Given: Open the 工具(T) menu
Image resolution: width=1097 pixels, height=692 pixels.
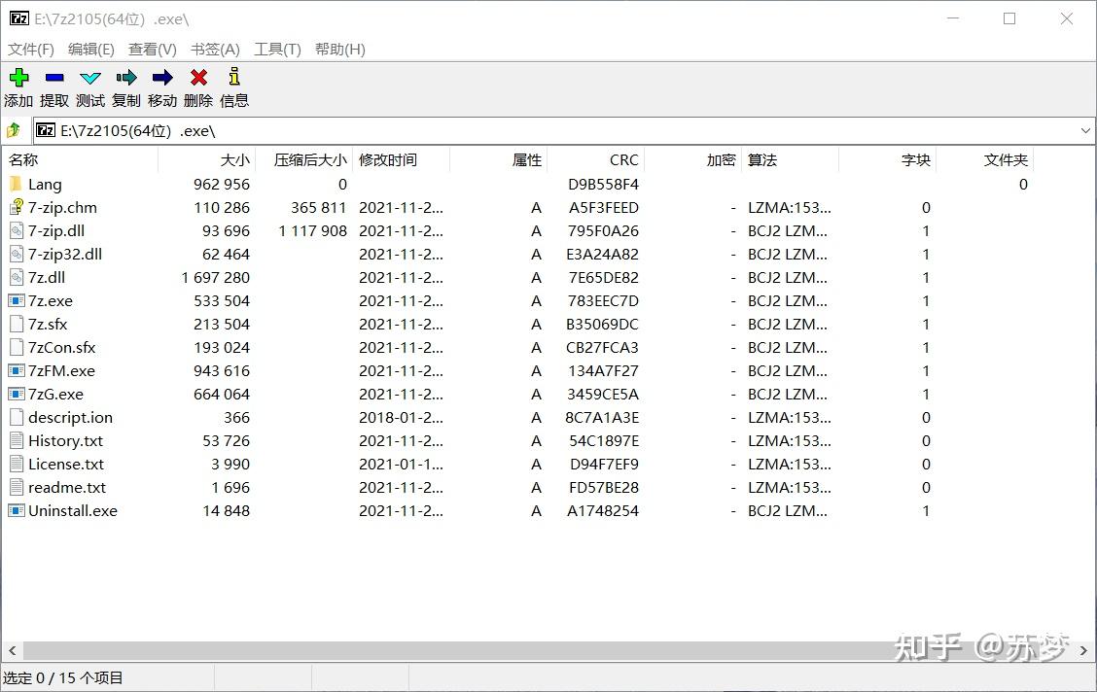Looking at the screenshot, I should [277, 49].
